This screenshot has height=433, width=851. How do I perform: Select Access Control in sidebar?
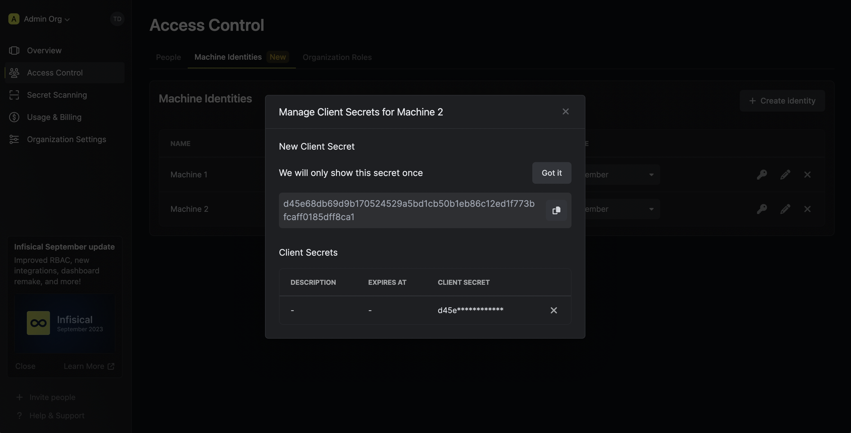[x=65, y=72]
